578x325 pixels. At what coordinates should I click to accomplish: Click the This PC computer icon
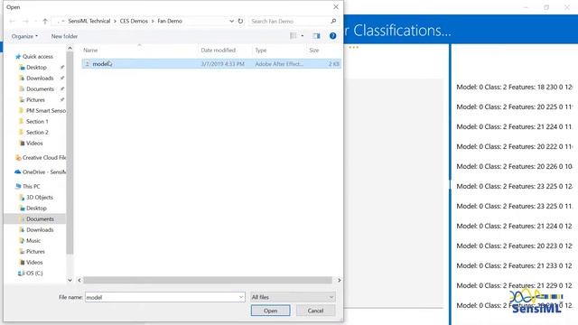(x=18, y=187)
